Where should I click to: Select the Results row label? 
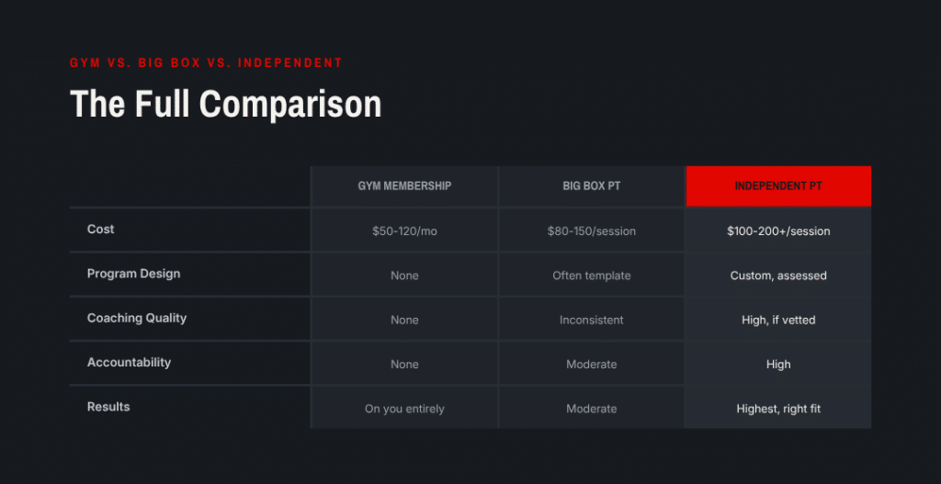(x=108, y=407)
